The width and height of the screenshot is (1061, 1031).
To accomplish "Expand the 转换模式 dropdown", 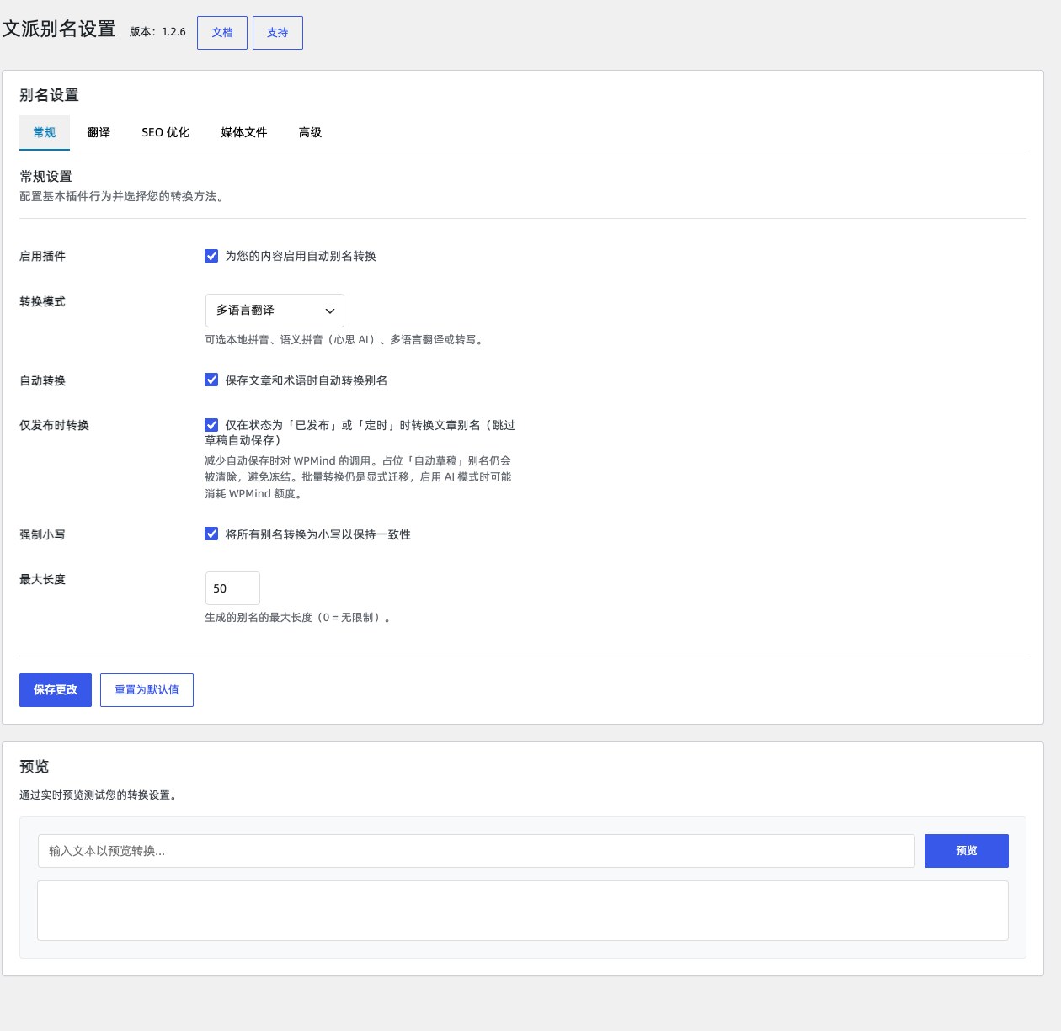I will pos(275,311).
